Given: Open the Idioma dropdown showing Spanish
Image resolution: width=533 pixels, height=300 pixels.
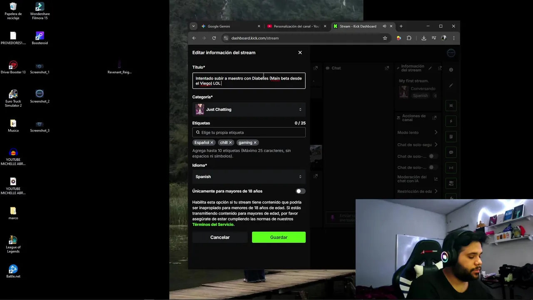Looking at the screenshot, I should [249, 177].
